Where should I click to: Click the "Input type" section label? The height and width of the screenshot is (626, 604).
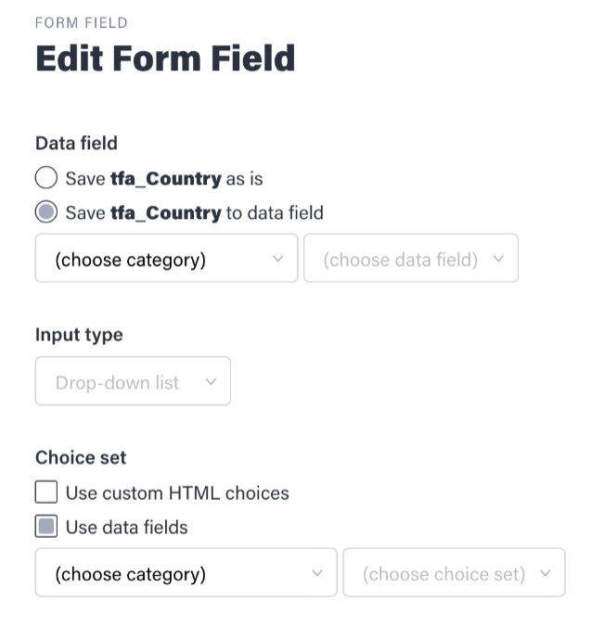coord(79,335)
